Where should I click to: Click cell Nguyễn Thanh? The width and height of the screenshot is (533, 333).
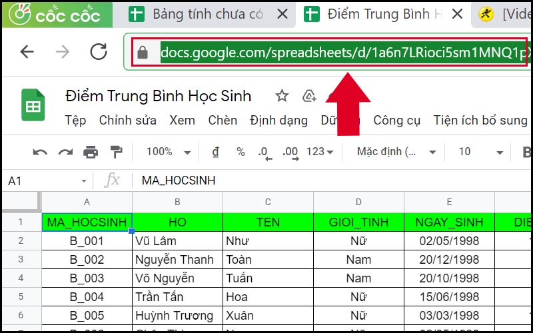(177, 260)
